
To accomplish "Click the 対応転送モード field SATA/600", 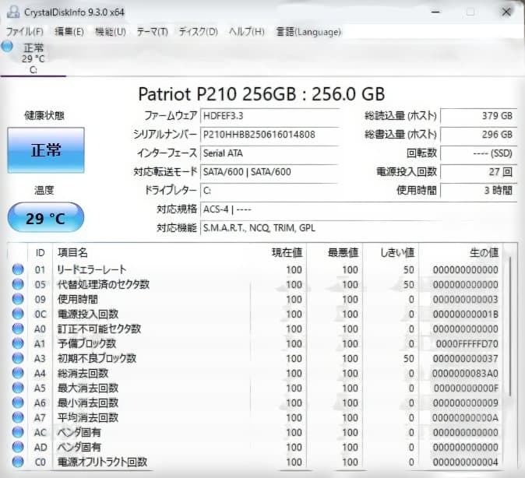I will [270, 172].
